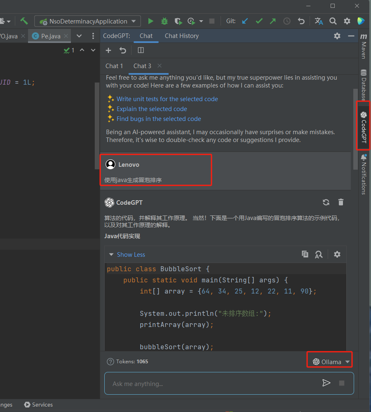Screen dimensions: 371x412
Task: Click the Git update project arrow
Action: tap(245, 21)
